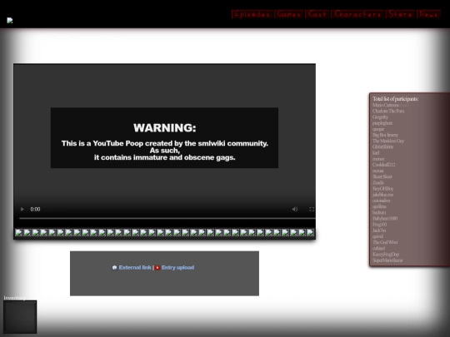
Task: Click participant "Big Boi Jimmy"
Action: click(x=385, y=135)
